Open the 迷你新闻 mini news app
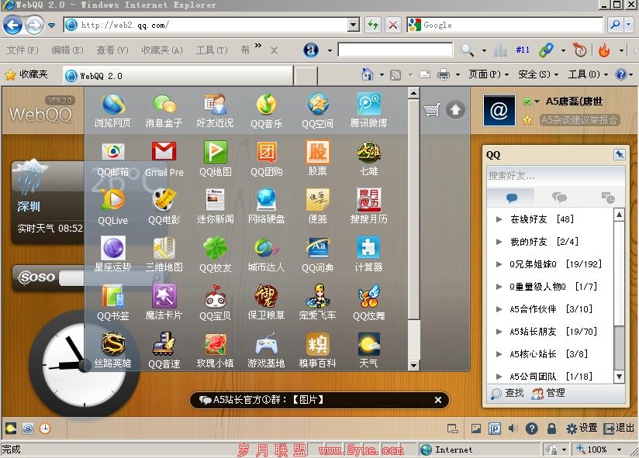This screenshot has height=458, width=639. pos(215,207)
